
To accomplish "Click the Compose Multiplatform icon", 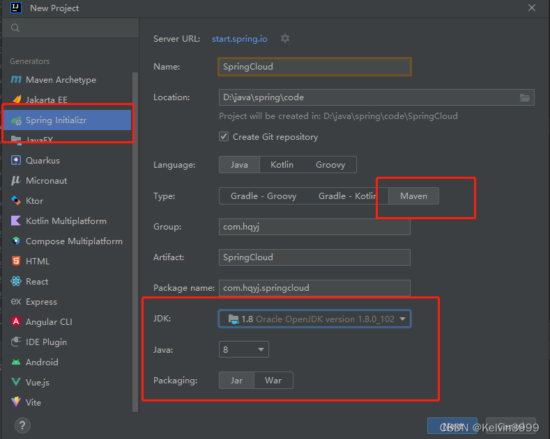I will (x=16, y=241).
